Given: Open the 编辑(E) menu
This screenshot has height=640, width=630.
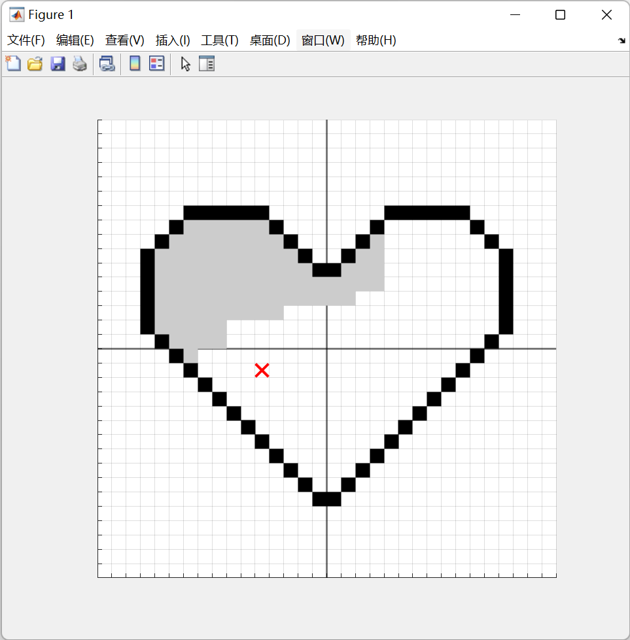Looking at the screenshot, I should pos(75,41).
